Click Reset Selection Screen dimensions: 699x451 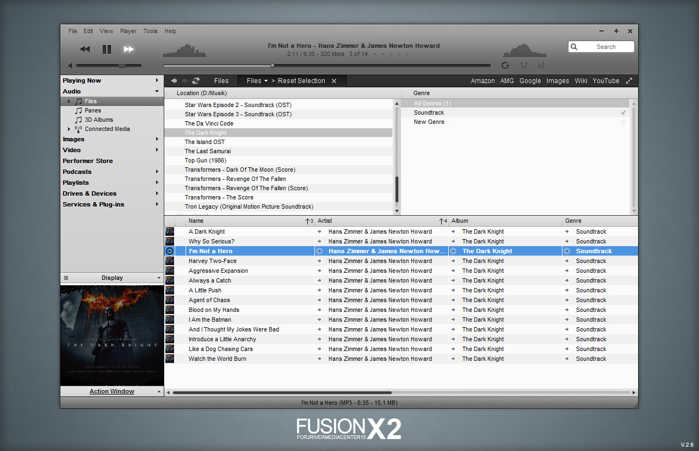[301, 80]
